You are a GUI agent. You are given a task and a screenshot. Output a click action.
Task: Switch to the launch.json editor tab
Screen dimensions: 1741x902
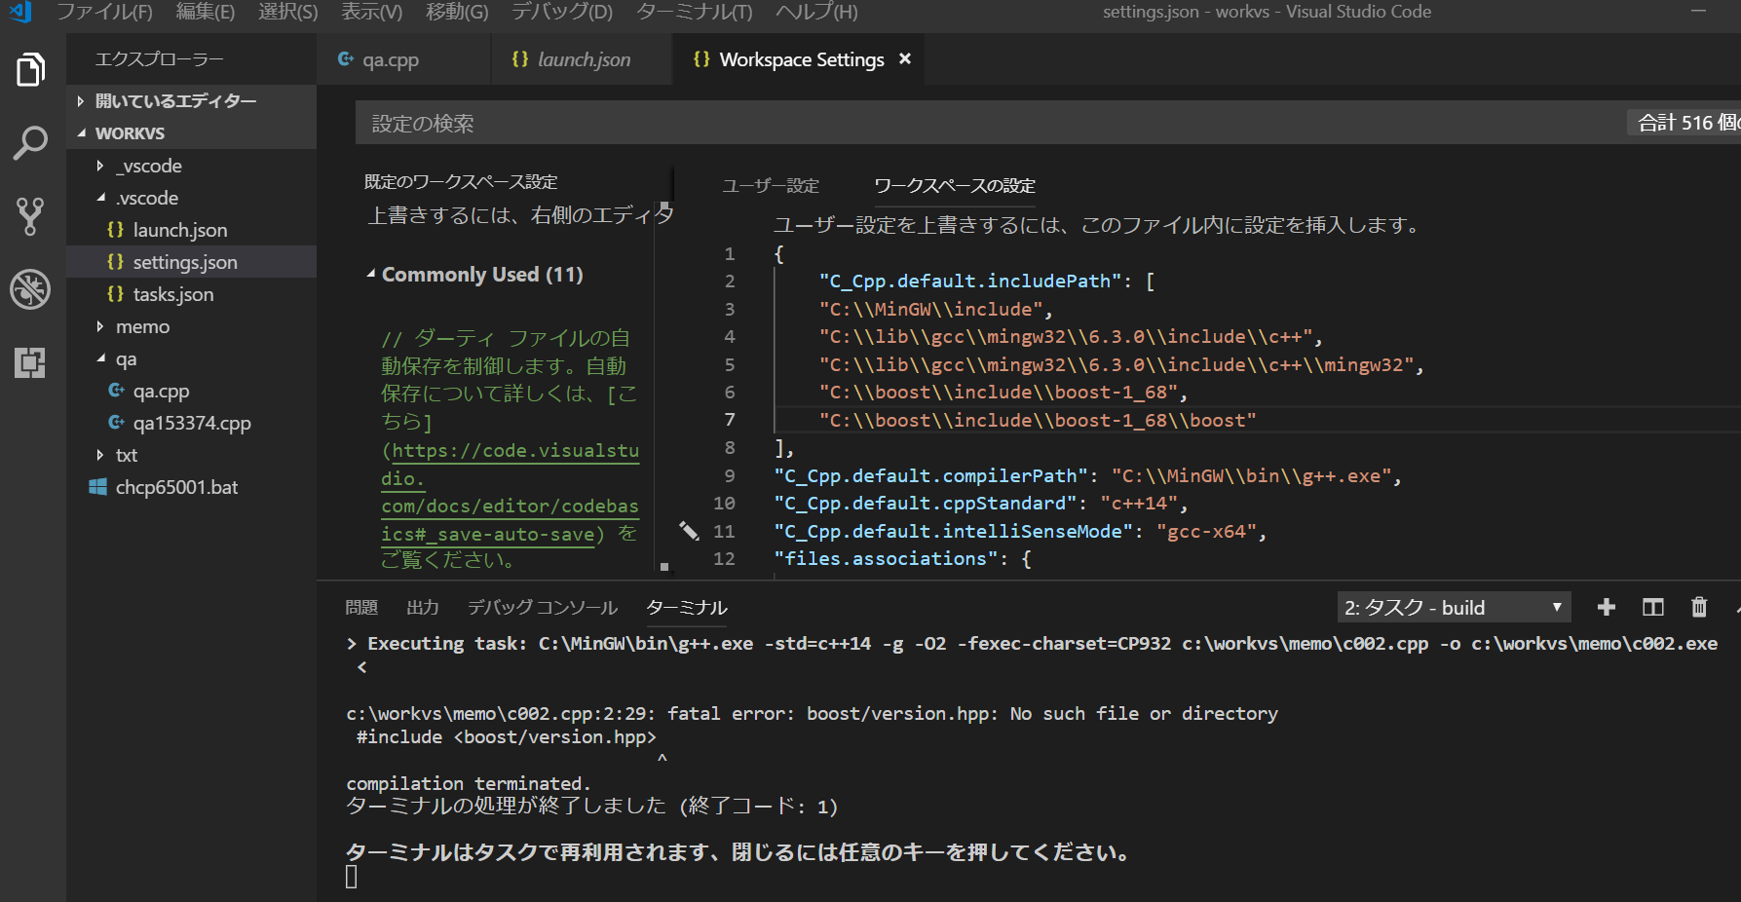pyautogui.click(x=583, y=60)
